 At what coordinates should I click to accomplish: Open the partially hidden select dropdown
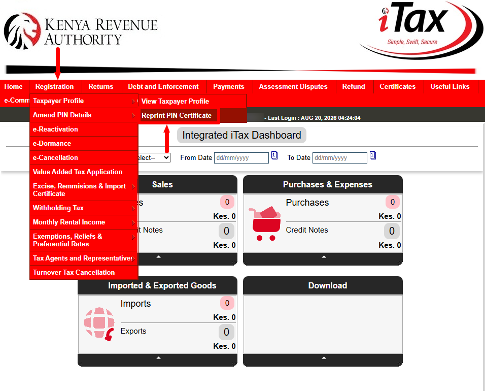154,157
